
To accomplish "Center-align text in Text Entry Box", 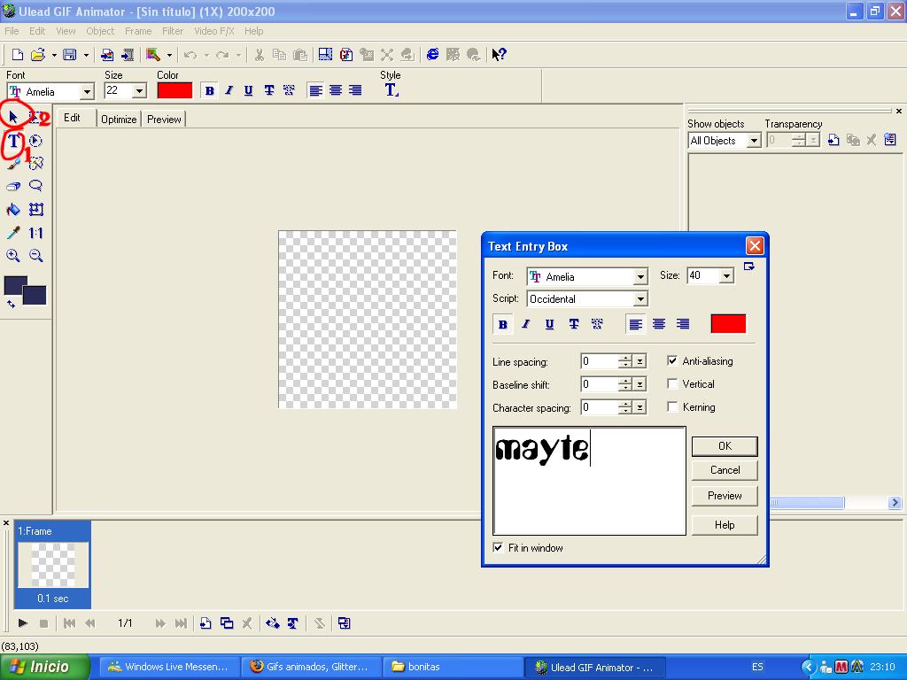I will click(x=659, y=324).
